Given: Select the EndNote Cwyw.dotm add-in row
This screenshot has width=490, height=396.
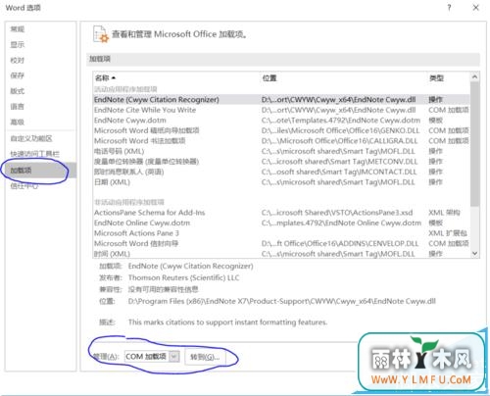Looking at the screenshot, I should [281, 121].
